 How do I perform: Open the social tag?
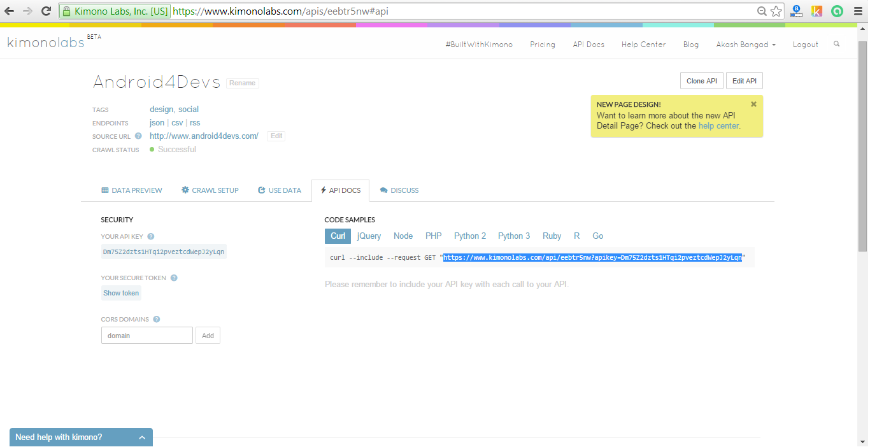189,110
